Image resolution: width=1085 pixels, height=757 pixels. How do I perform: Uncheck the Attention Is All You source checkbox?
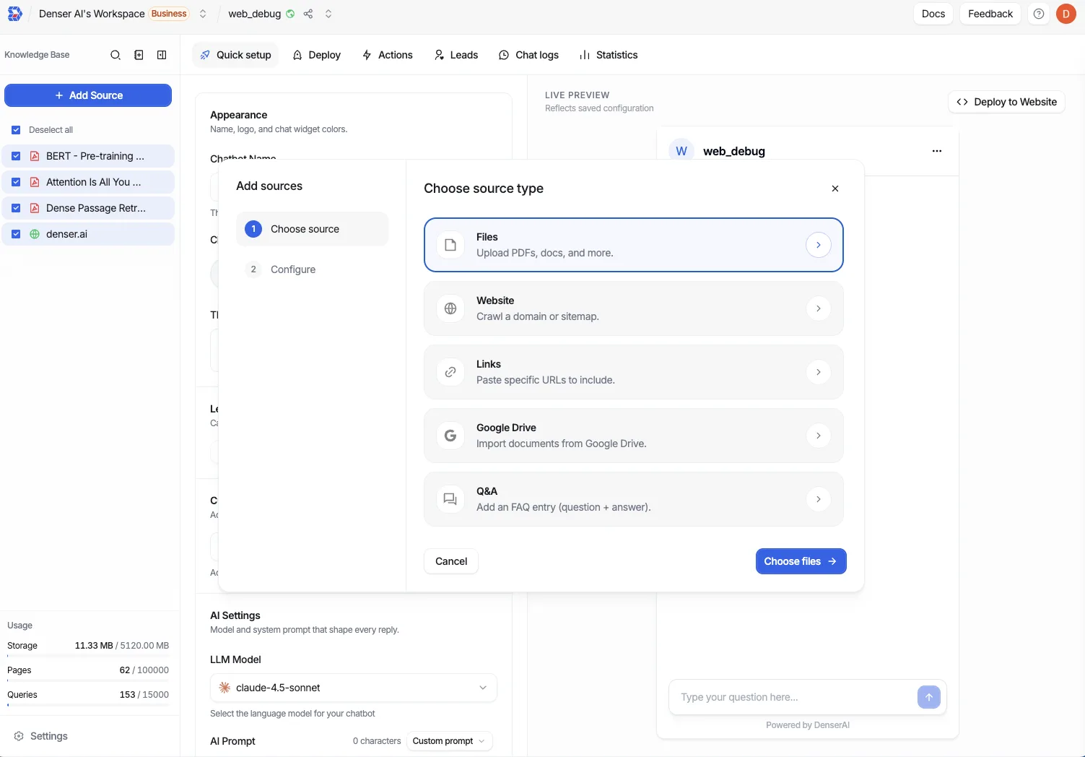pyautogui.click(x=16, y=182)
